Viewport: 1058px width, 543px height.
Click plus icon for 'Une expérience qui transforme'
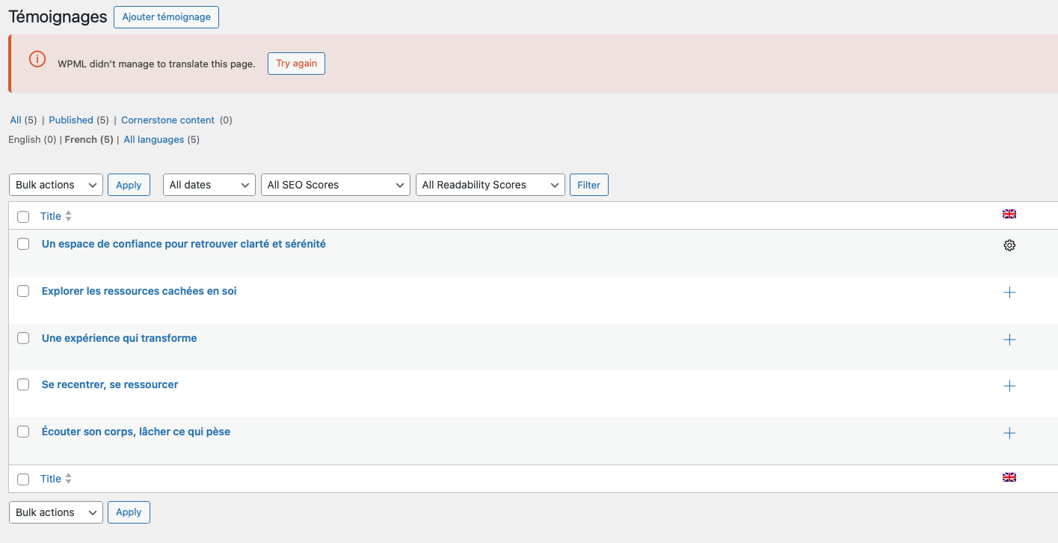point(1009,340)
